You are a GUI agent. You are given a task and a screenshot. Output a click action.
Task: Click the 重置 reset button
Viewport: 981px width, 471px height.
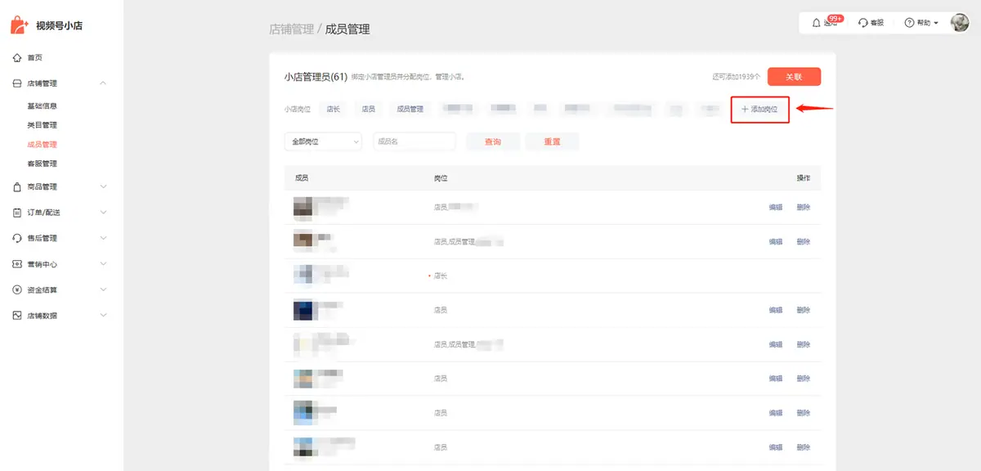[552, 141]
